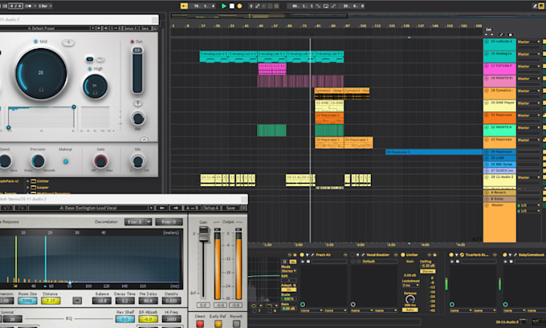Click the Decay Time value field
Screen dimensions: 546x328
(125, 301)
